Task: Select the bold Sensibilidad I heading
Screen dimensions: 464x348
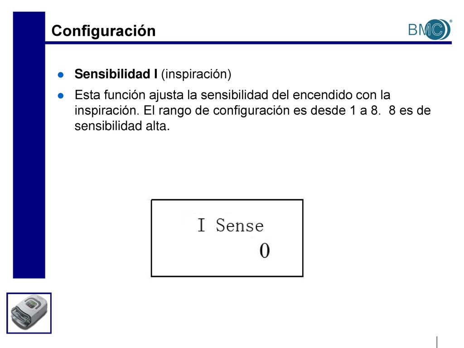Action: point(116,74)
